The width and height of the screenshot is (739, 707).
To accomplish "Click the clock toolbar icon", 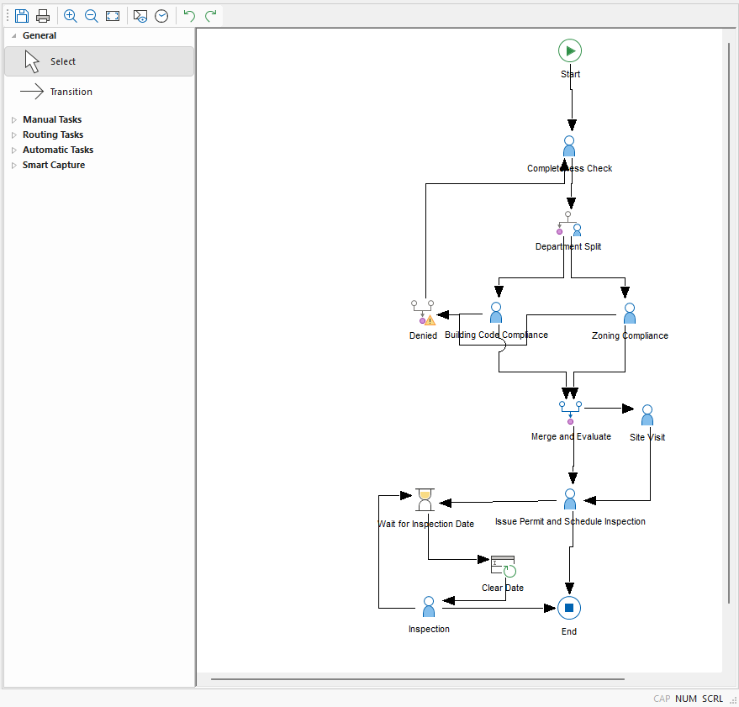I will point(161,16).
